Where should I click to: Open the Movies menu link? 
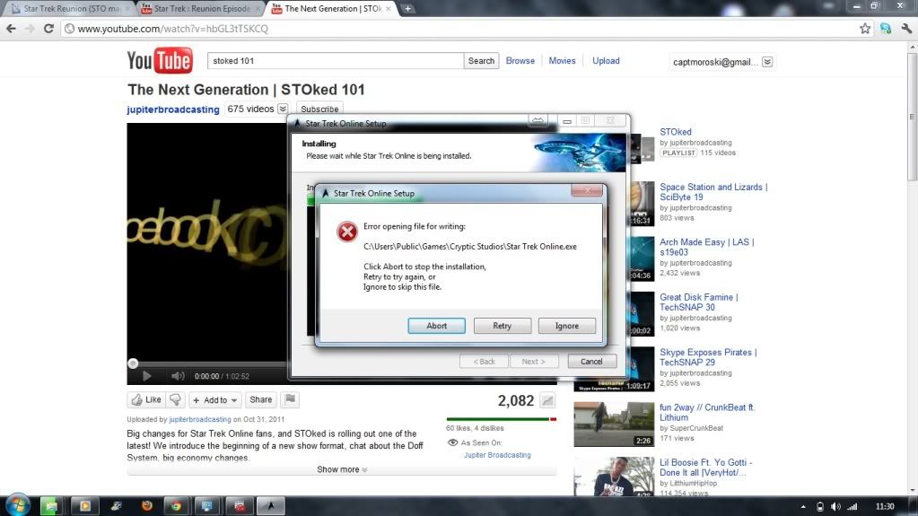[562, 61]
